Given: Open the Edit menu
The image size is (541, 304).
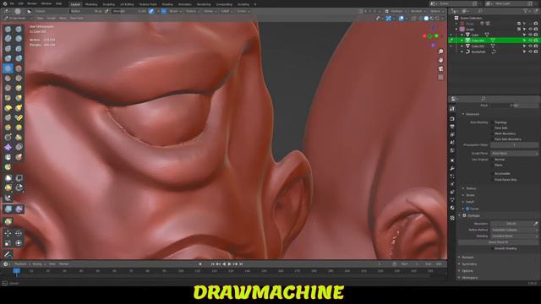Looking at the screenshot, I should coord(20,3).
